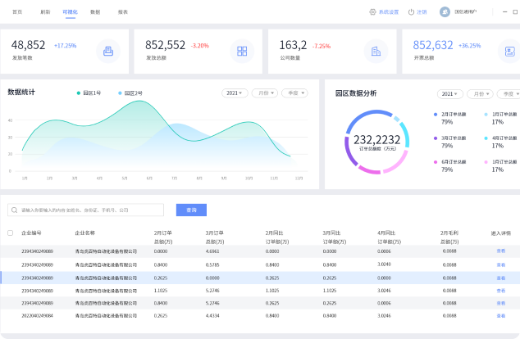Switch to the 可视化 tab

coord(69,12)
